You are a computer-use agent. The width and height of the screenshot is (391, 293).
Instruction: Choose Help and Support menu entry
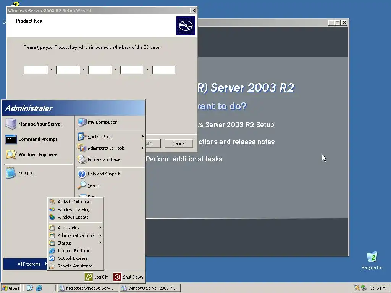click(x=110, y=174)
